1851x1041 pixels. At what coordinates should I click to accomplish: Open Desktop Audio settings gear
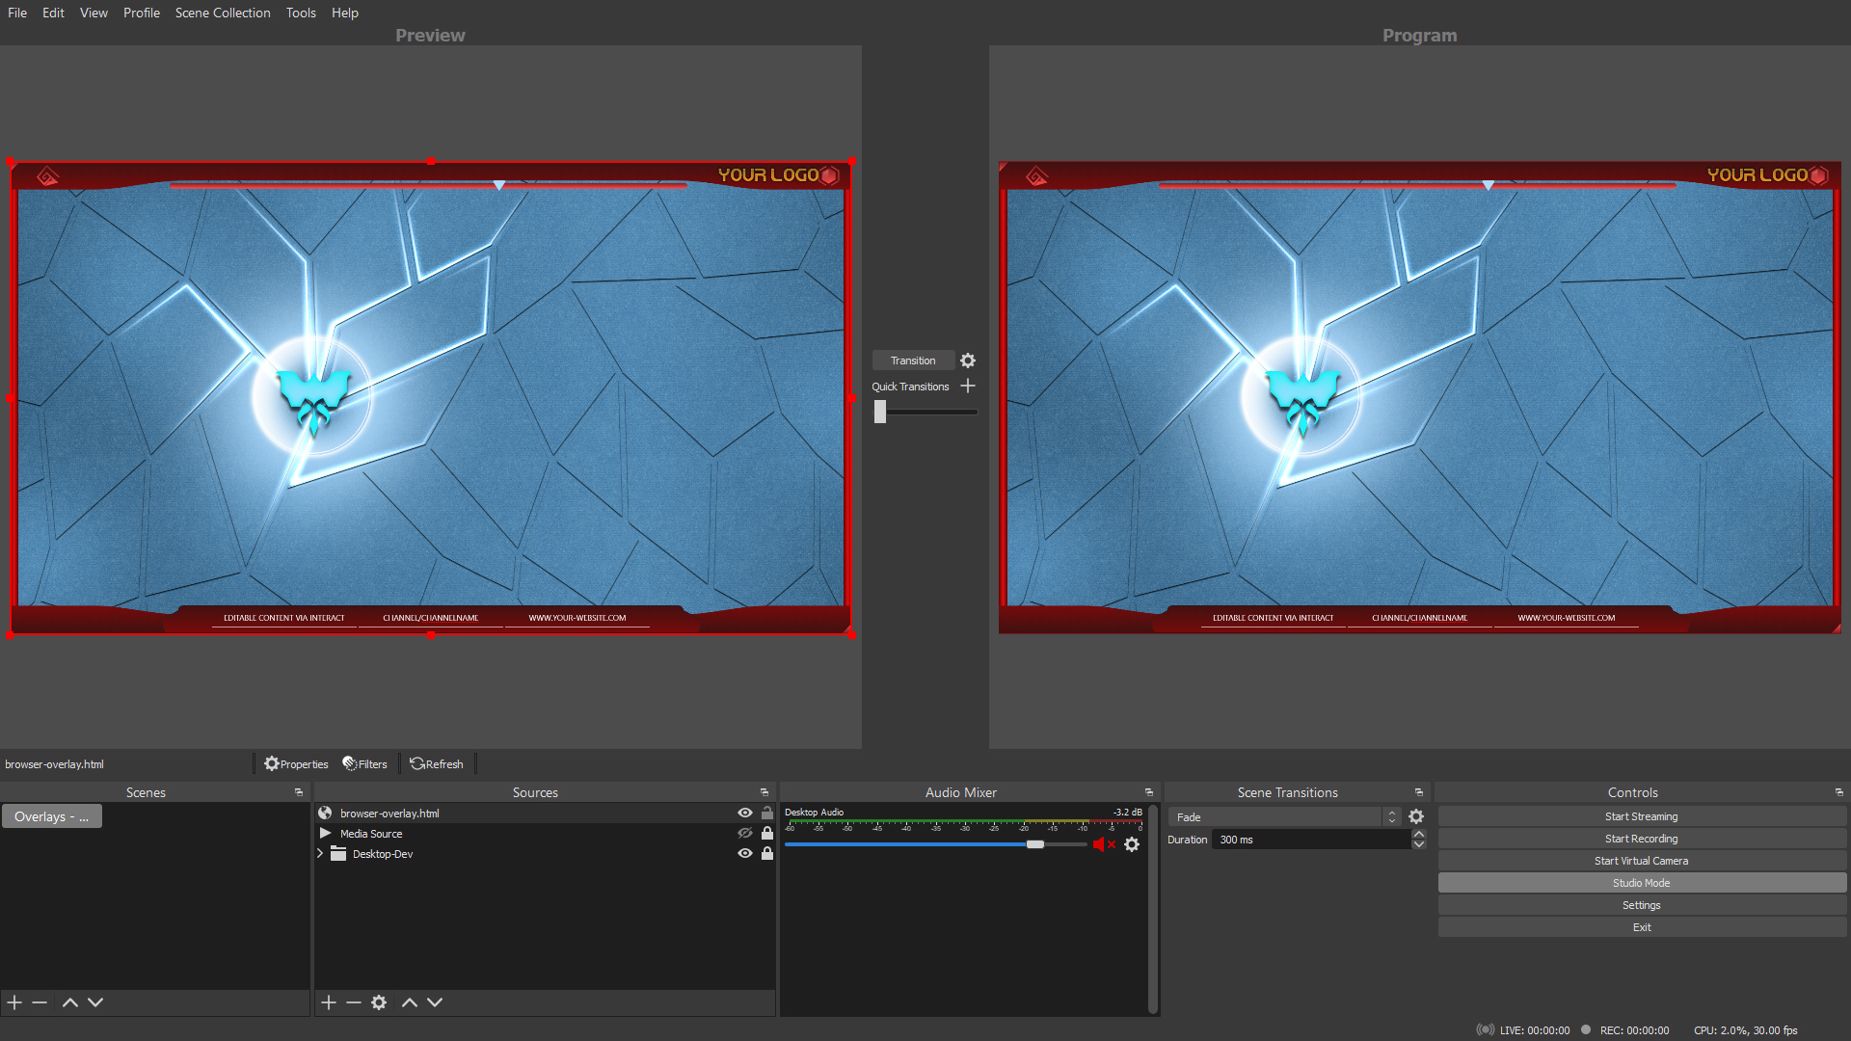click(1132, 844)
